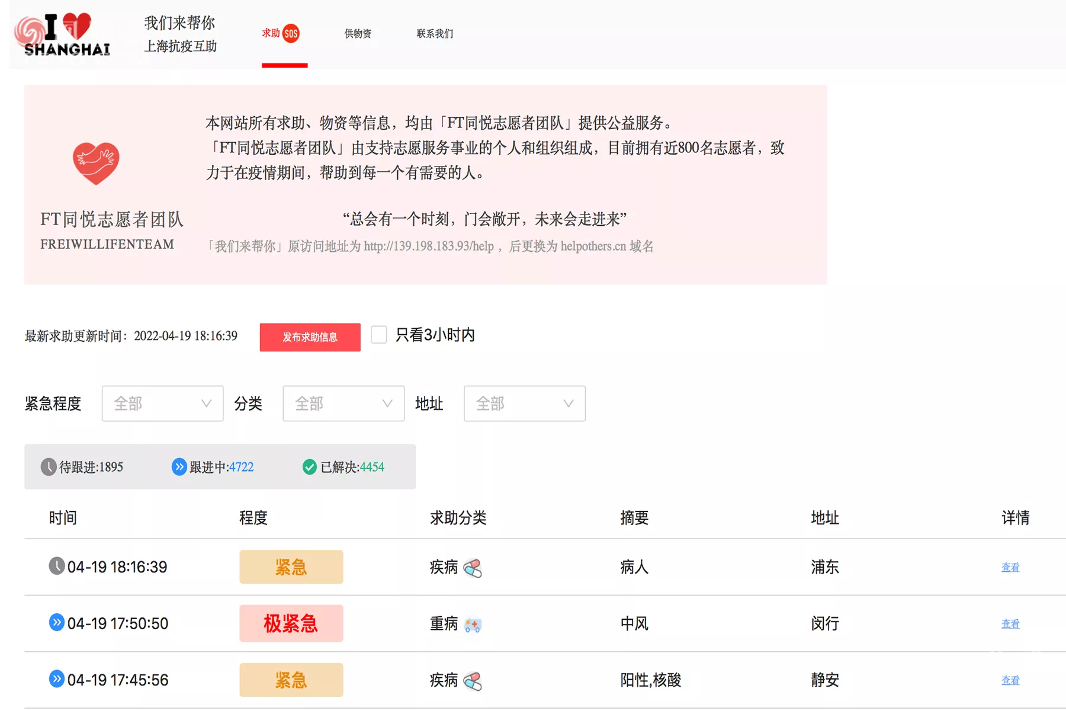The image size is (1066, 711).
Task: Click the I Love Shanghai logo
Action: point(63,34)
